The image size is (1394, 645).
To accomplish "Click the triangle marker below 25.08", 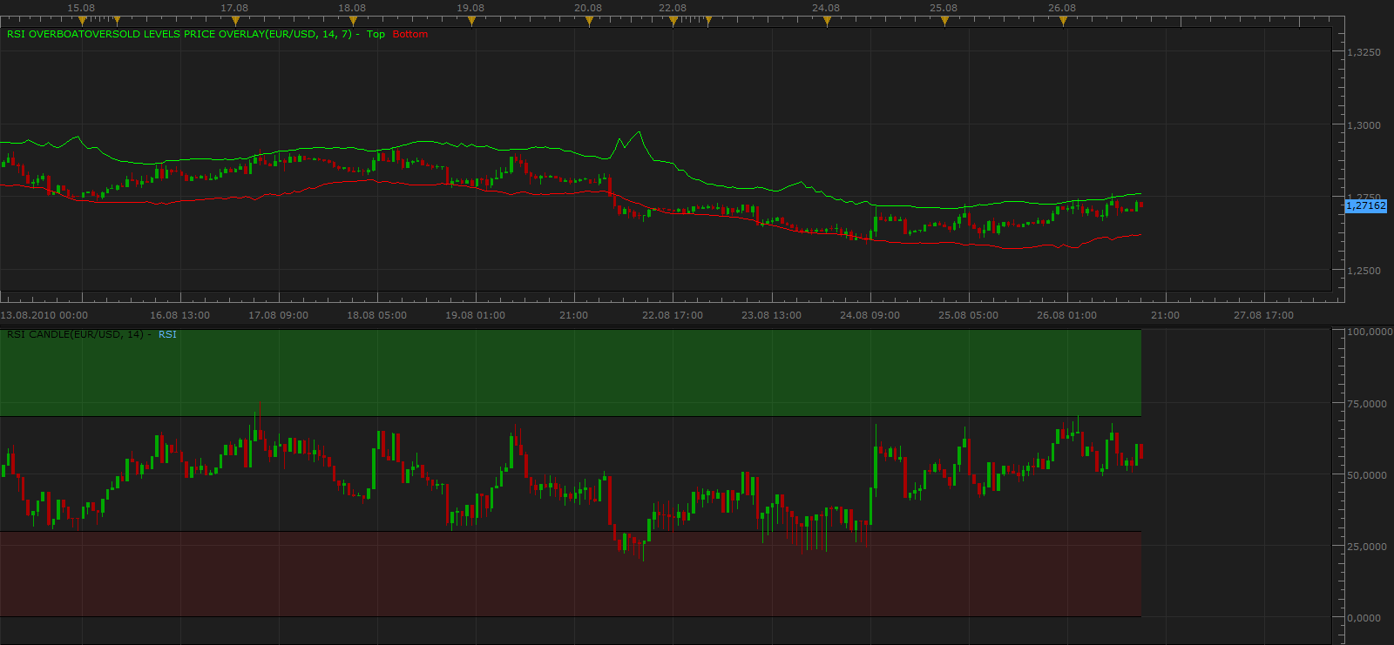I will [944, 21].
